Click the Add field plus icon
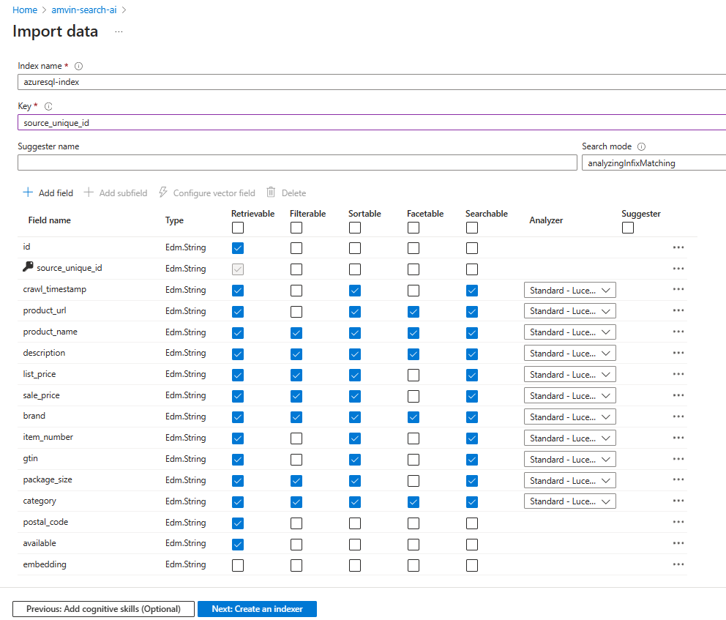The width and height of the screenshot is (726, 620). (x=28, y=193)
